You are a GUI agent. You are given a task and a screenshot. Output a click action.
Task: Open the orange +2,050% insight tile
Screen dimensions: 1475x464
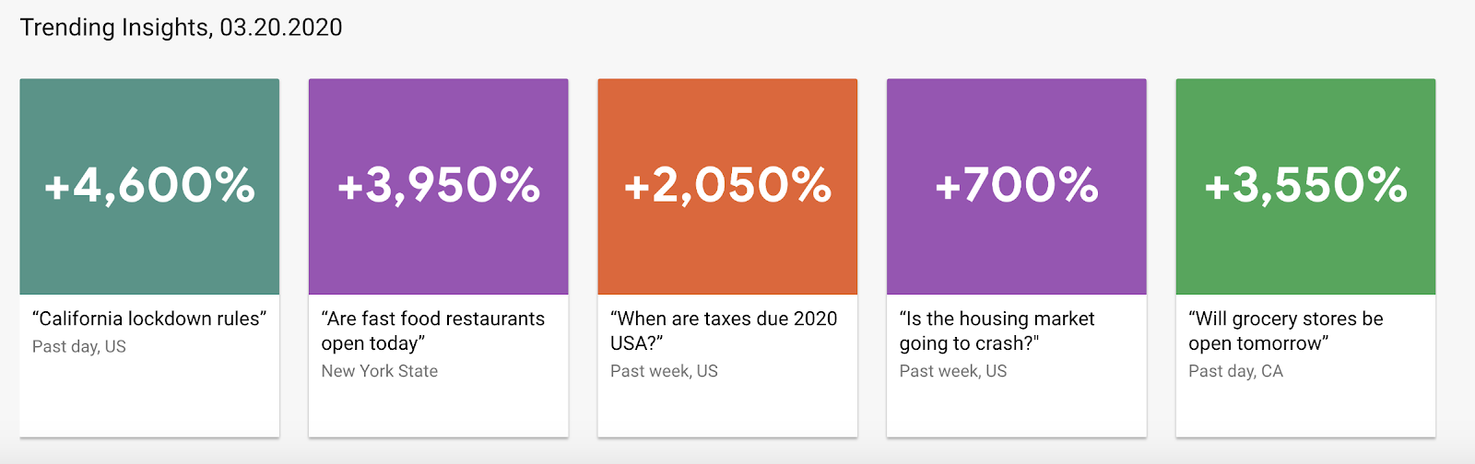[727, 186]
